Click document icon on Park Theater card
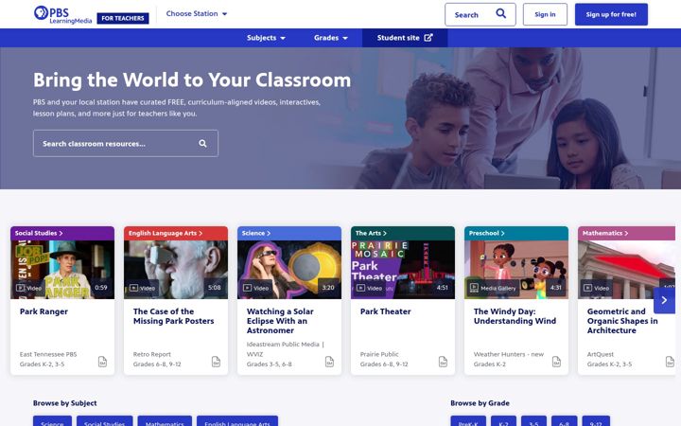 (443, 362)
